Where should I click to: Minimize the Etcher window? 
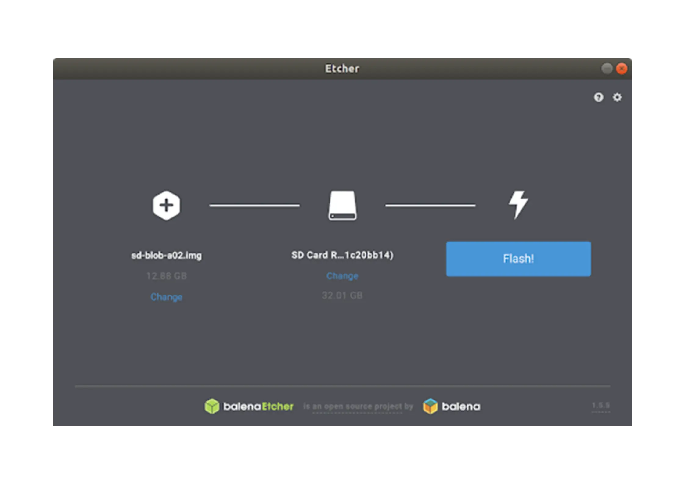(x=607, y=68)
